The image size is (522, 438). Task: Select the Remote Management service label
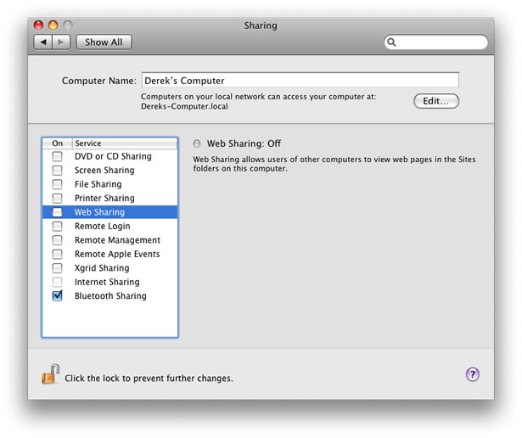click(x=117, y=240)
